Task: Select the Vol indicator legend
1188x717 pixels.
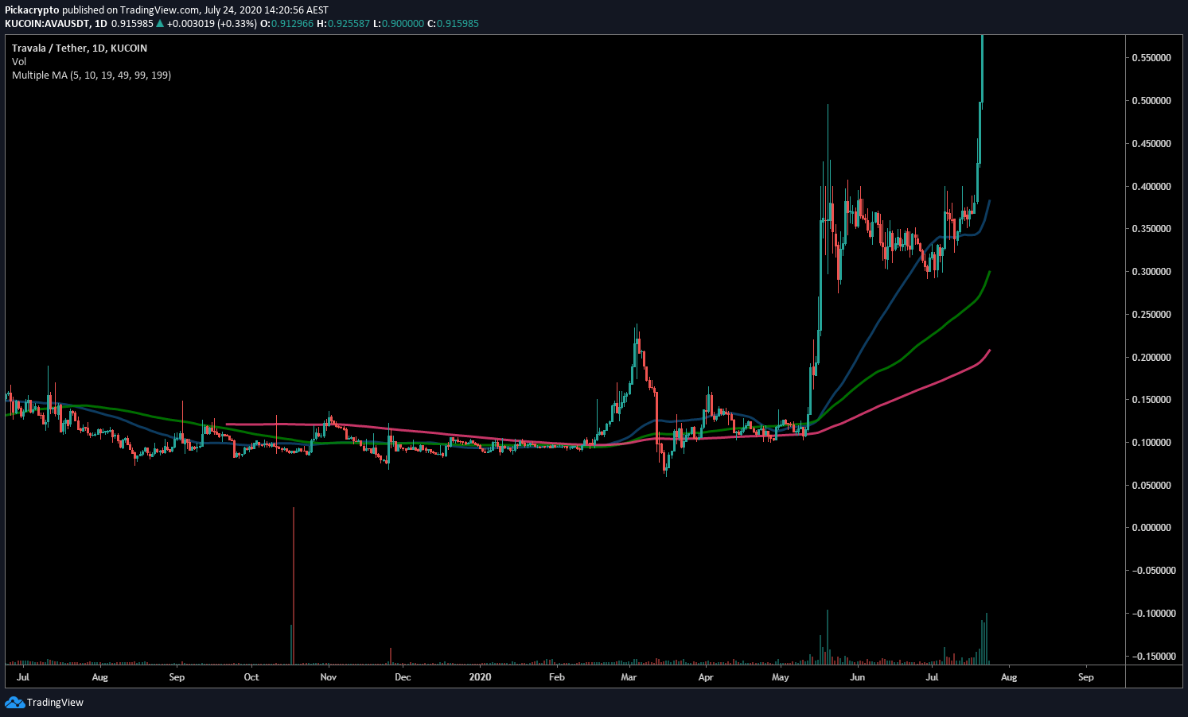Action: point(19,61)
